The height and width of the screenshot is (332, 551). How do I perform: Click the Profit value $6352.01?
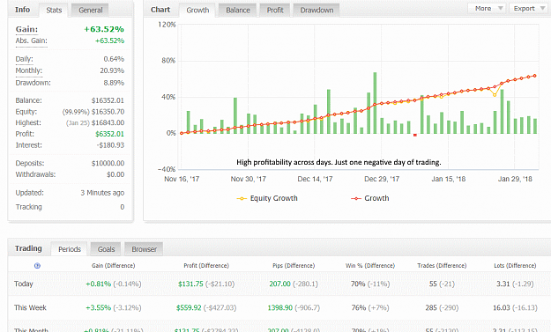click(x=109, y=134)
